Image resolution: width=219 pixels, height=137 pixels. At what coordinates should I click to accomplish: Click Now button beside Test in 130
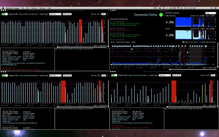pyautogui.click(x=213, y=75)
